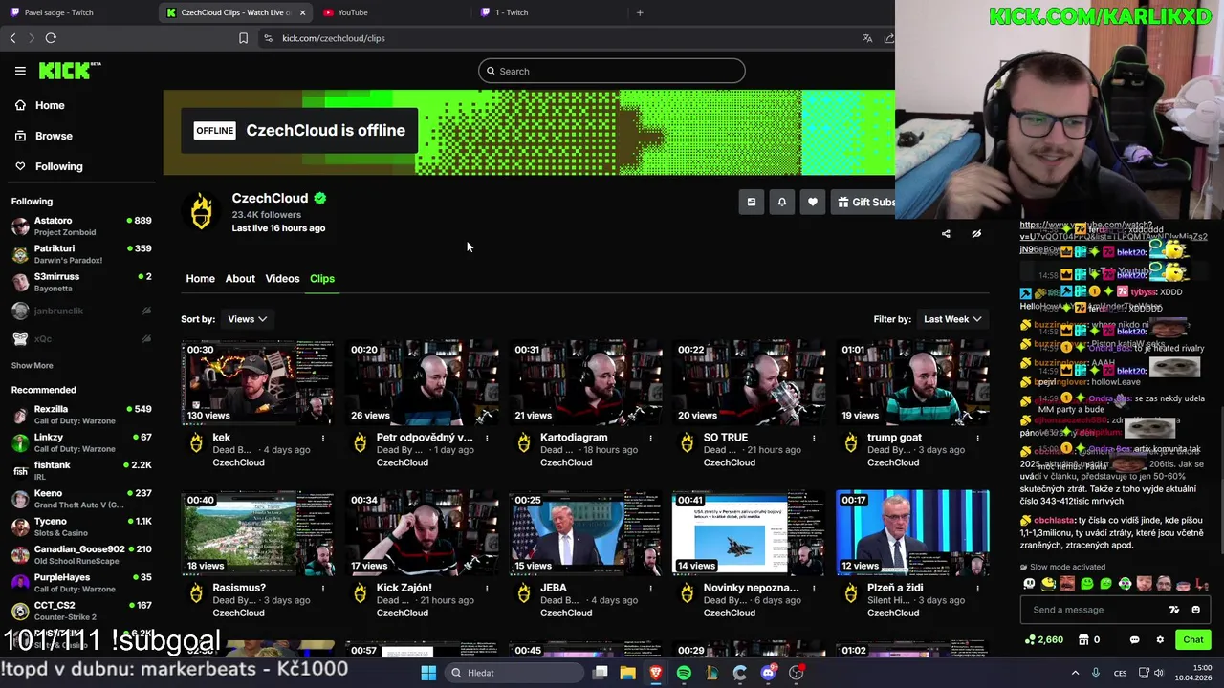Click the chat bubble icon beside gear
This screenshot has width=1224, height=688.
tap(1134, 639)
